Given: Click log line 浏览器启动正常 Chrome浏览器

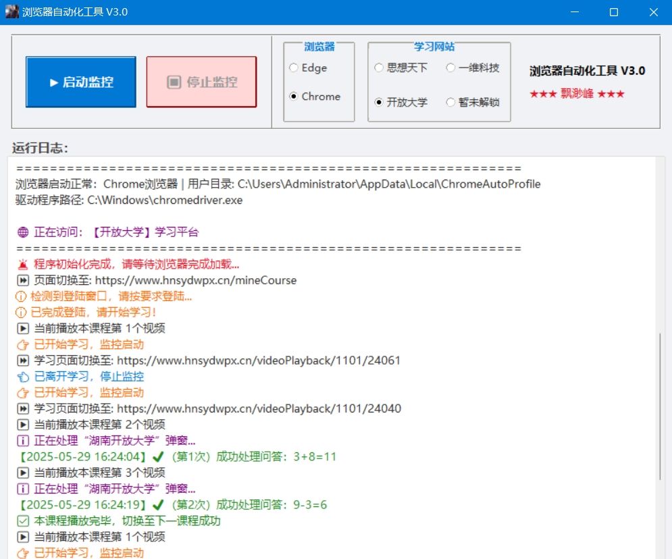Looking at the screenshot, I should (x=278, y=184).
